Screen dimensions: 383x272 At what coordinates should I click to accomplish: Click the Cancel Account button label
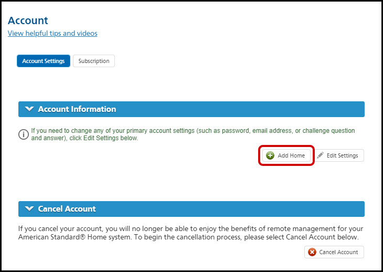point(338,252)
